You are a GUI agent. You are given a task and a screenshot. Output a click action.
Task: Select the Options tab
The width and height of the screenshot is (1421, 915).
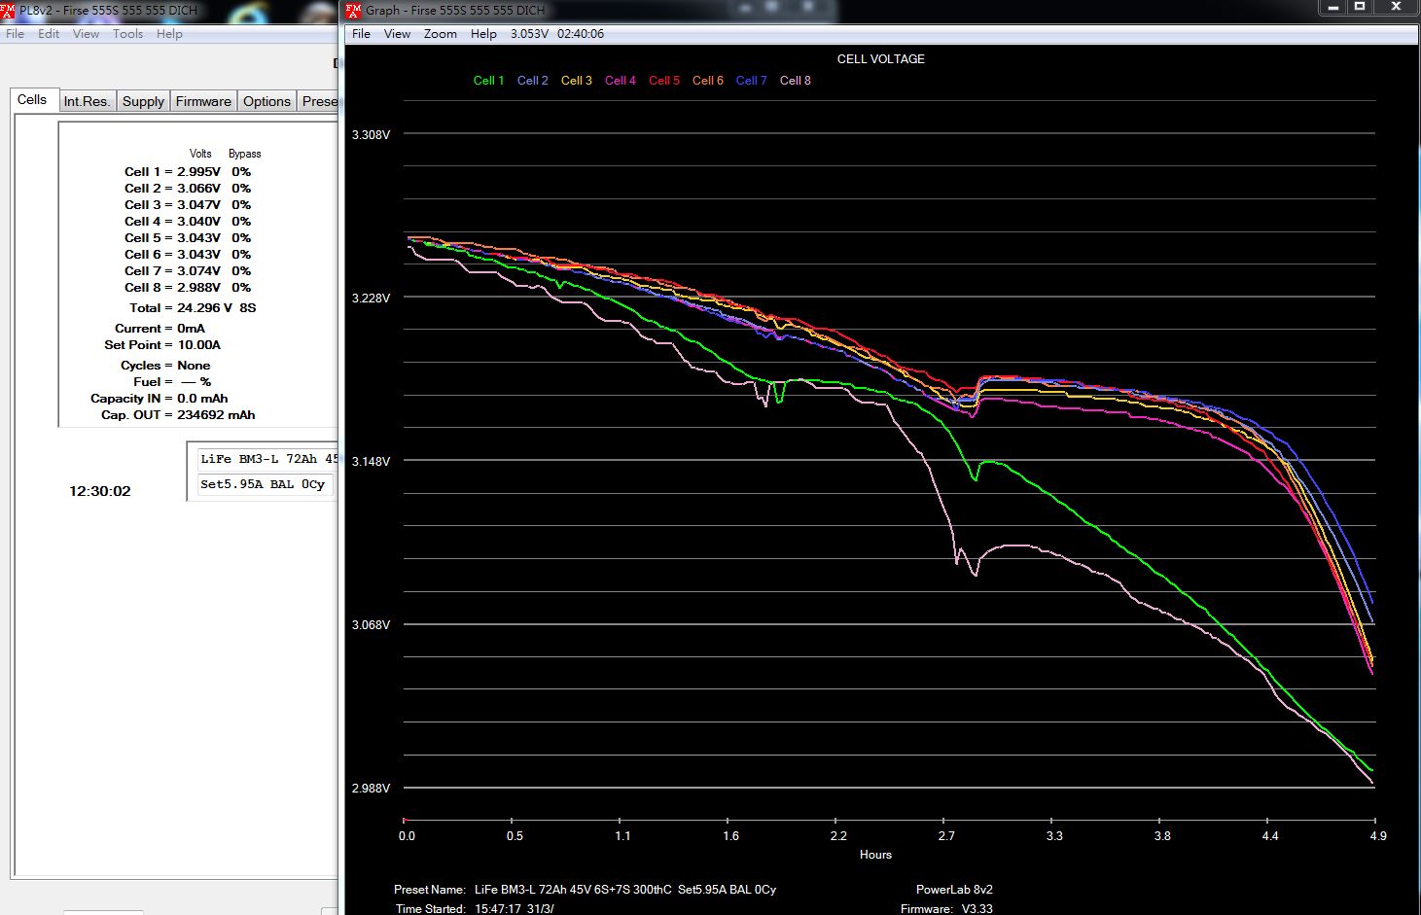[266, 101]
